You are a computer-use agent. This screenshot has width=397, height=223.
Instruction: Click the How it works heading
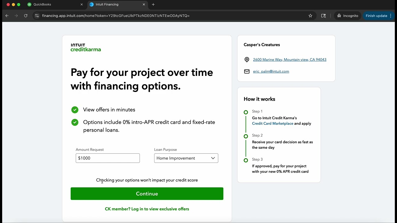tap(260, 99)
